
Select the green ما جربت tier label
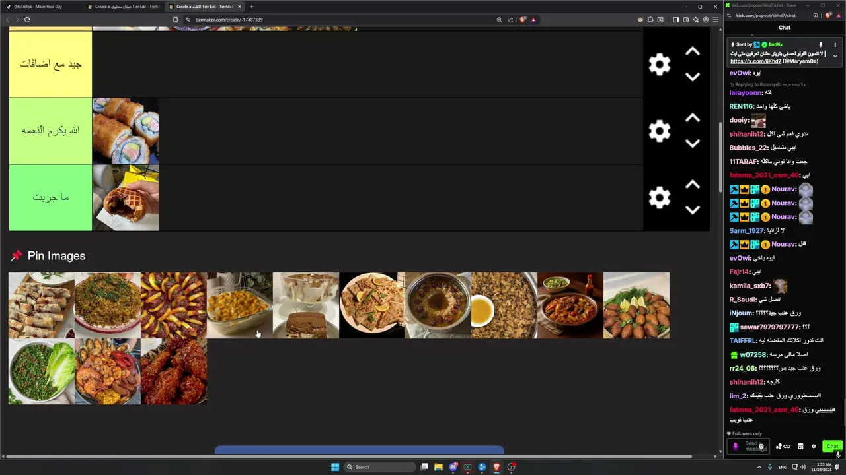pyautogui.click(x=50, y=197)
